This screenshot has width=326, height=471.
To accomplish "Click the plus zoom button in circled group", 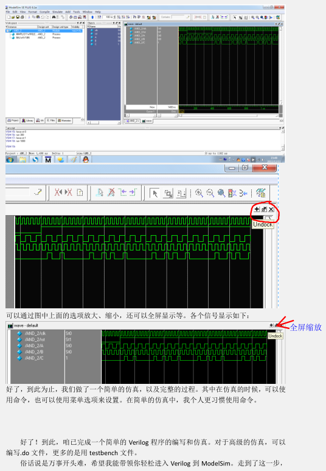I will coord(257,209).
